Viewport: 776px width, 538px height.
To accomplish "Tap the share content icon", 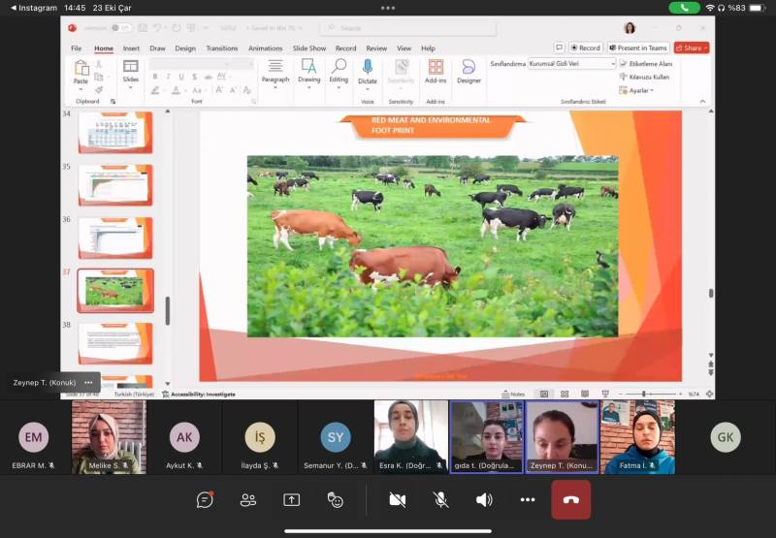I will pos(292,500).
